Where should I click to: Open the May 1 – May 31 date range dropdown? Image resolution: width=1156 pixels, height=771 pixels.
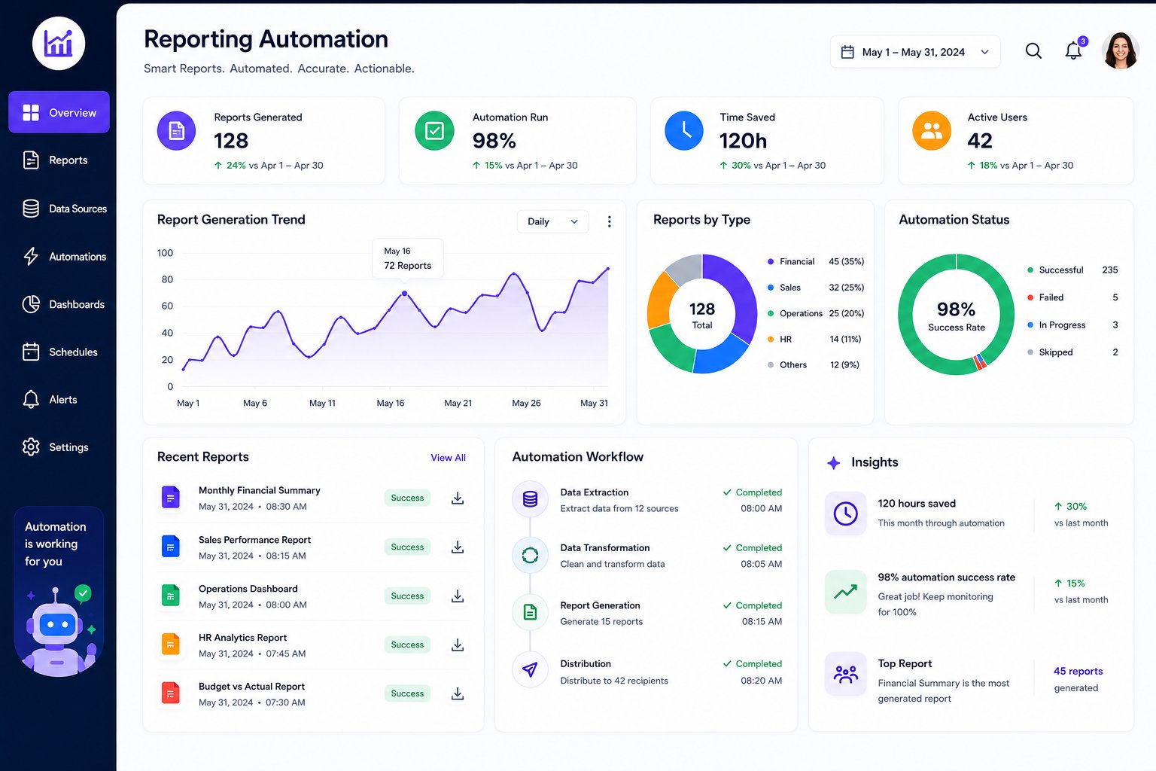tap(915, 52)
